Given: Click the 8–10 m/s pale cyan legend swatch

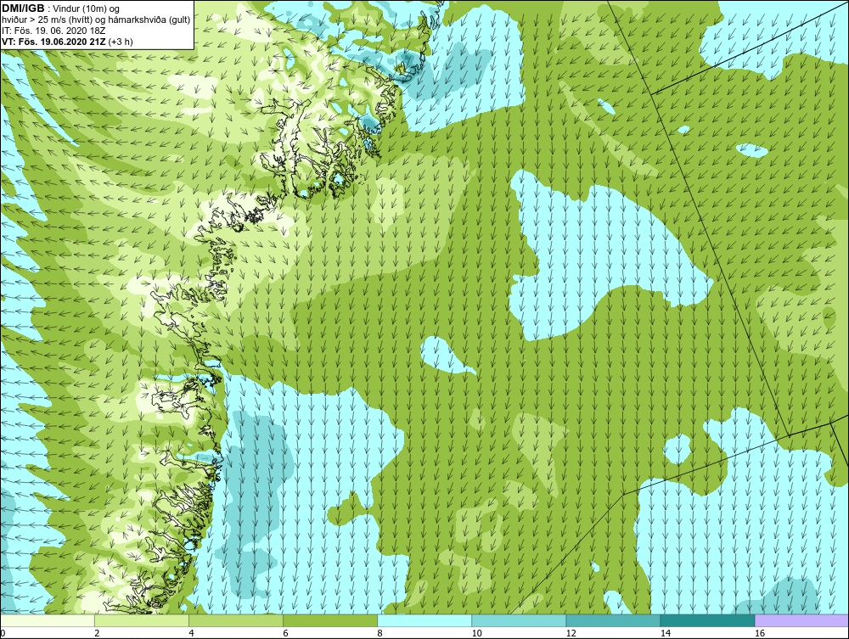Looking at the screenshot, I should pyautogui.click(x=424, y=620).
